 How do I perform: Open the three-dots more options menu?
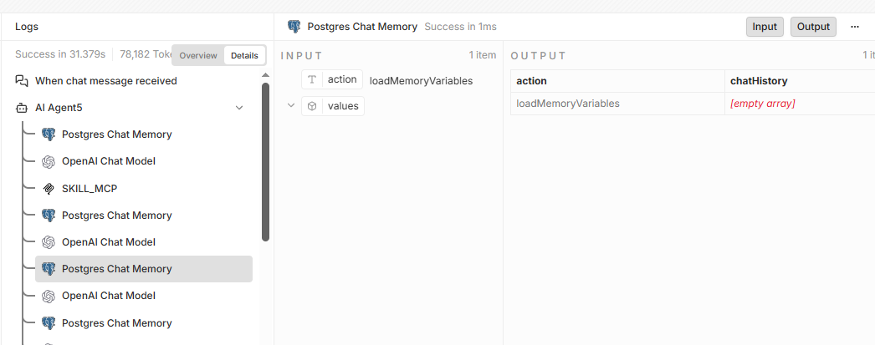click(855, 27)
